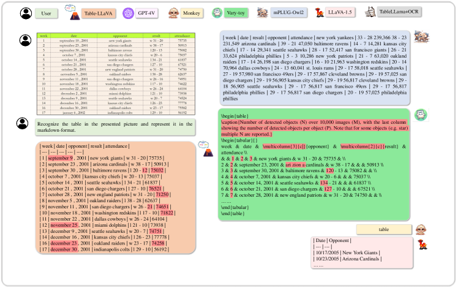458x288 pixels.
Task: Click the 'Recognize the table' prompt bubble
Action: click(x=115, y=127)
